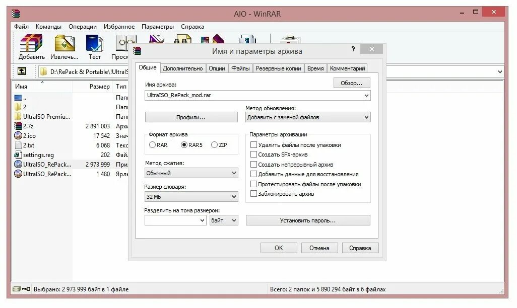Image resolution: width=517 pixels, height=308 pixels.
Task: Click the Имя column header
Action: point(42,86)
